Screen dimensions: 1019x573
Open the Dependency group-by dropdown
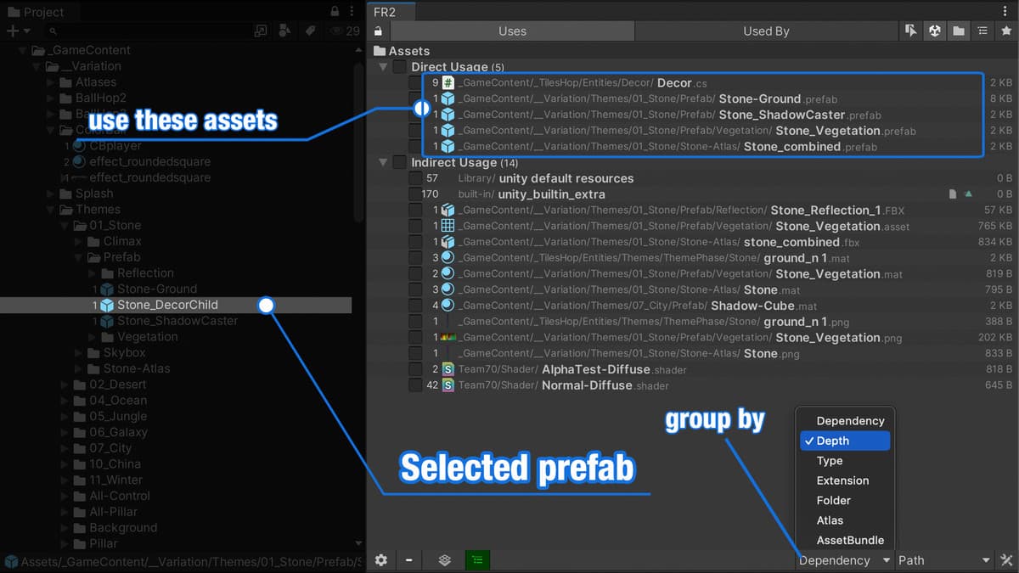[844, 560]
